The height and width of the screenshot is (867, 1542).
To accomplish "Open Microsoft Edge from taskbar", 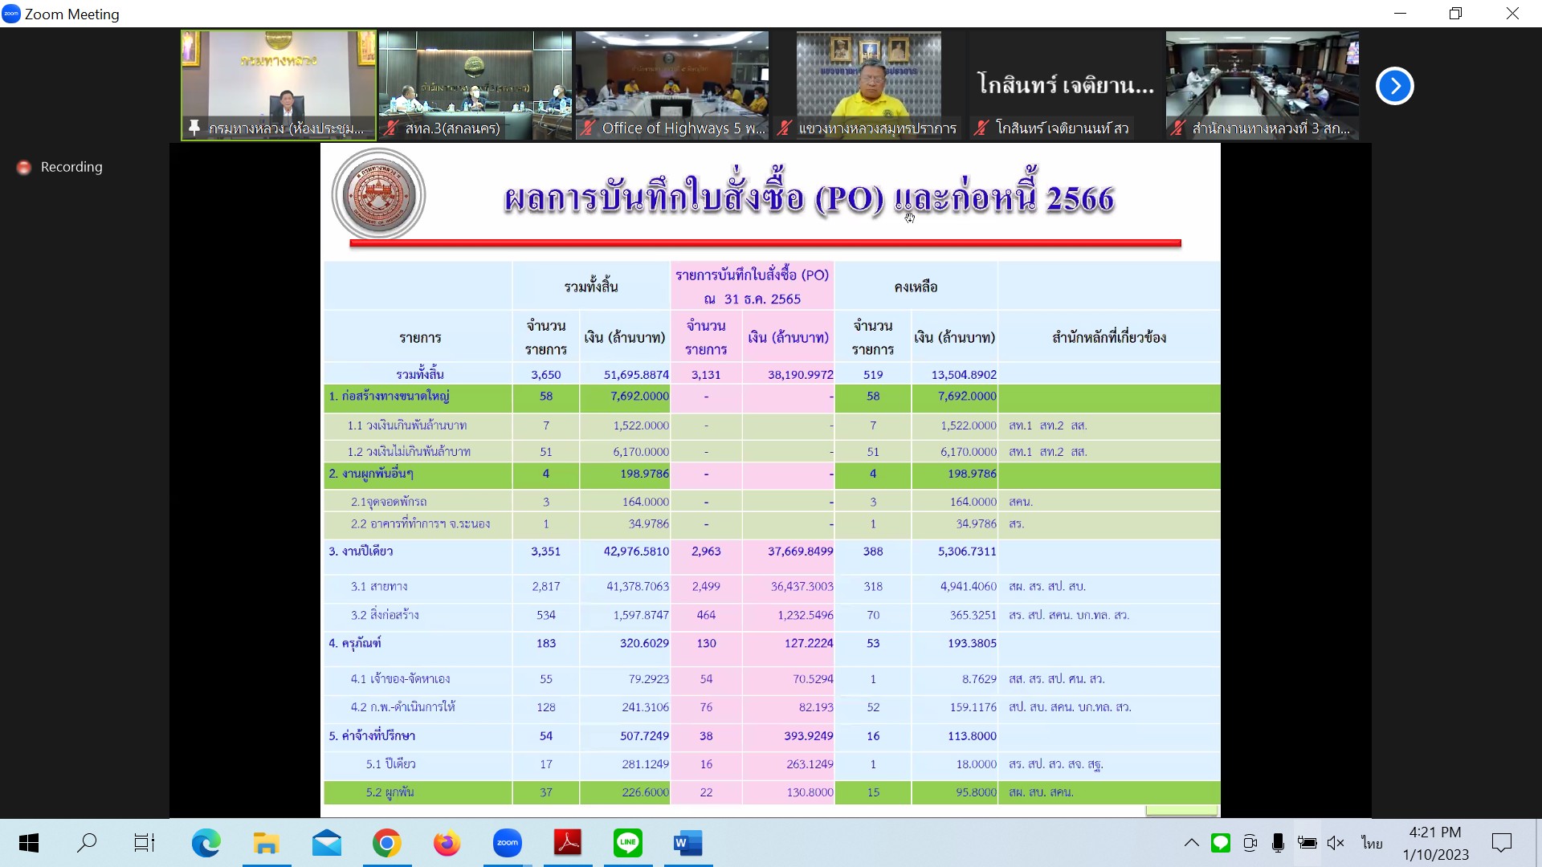I will (206, 843).
